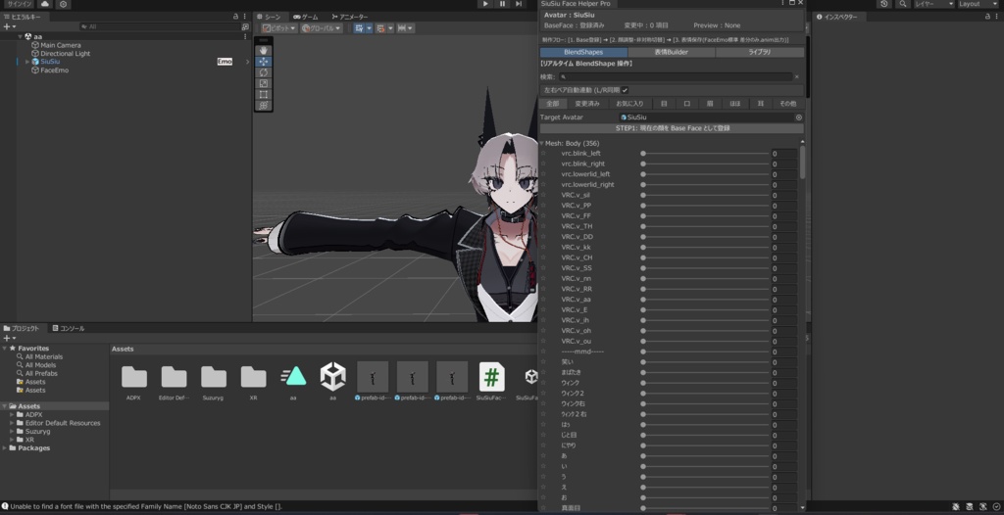Select the Rect transform tool
Screen dimensions: 1004x515
coord(264,94)
